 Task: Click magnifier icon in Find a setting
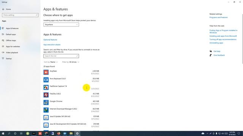(x=36, y=15)
